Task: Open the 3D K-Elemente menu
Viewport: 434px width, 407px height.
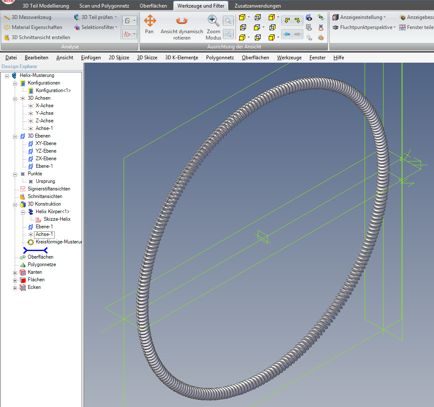Action: click(x=182, y=58)
